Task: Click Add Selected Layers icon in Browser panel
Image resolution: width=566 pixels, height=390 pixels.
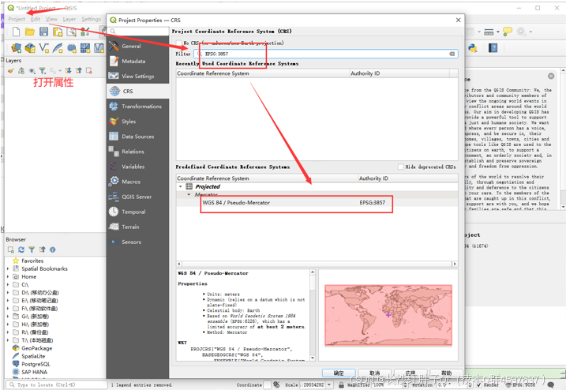Action: pyautogui.click(x=11, y=249)
